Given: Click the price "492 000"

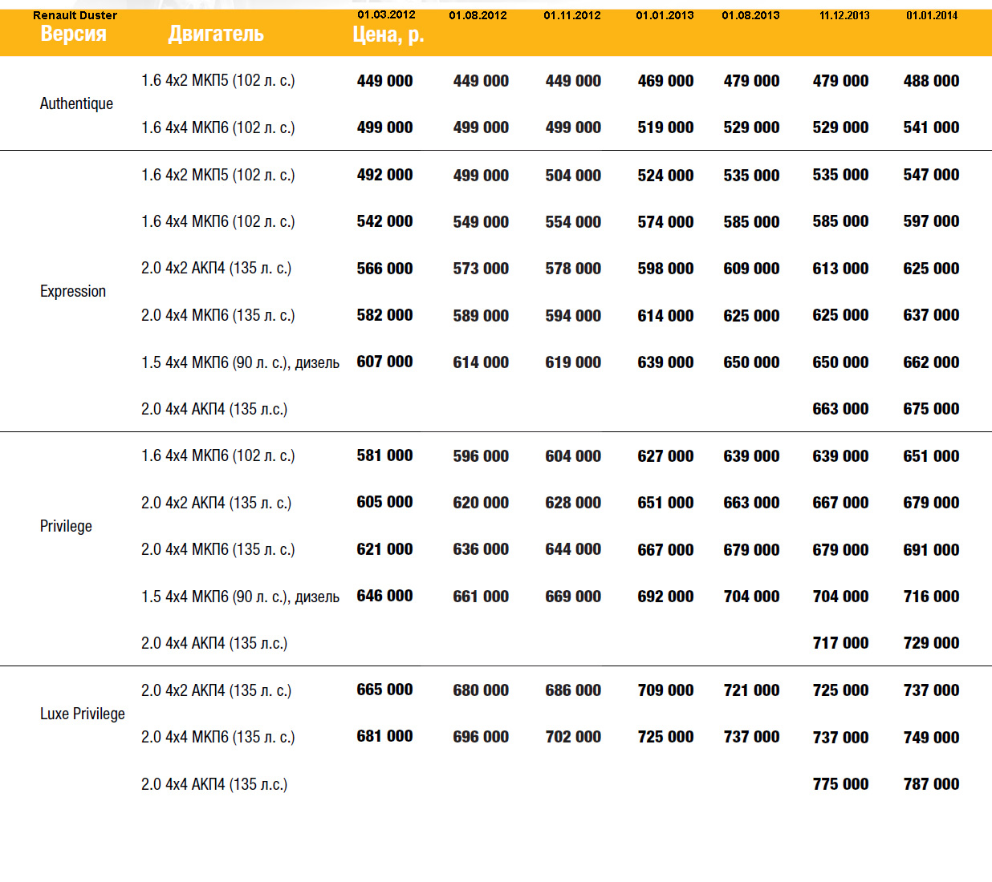Looking at the screenshot, I should pos(384,175).
